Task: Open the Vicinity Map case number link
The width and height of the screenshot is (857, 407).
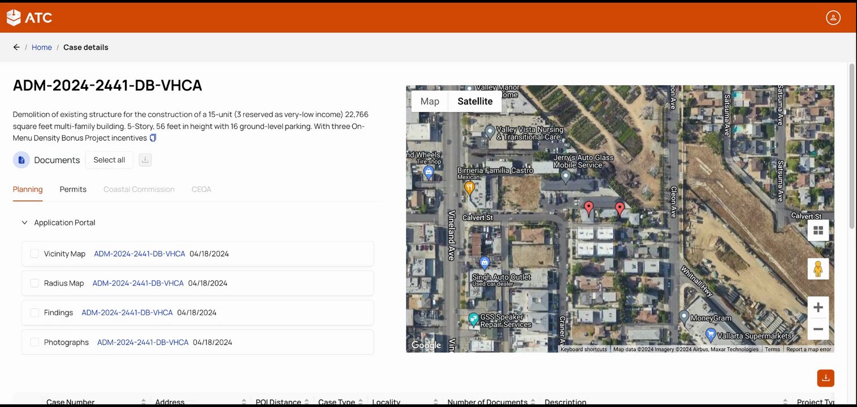Action: coord(140,254)
